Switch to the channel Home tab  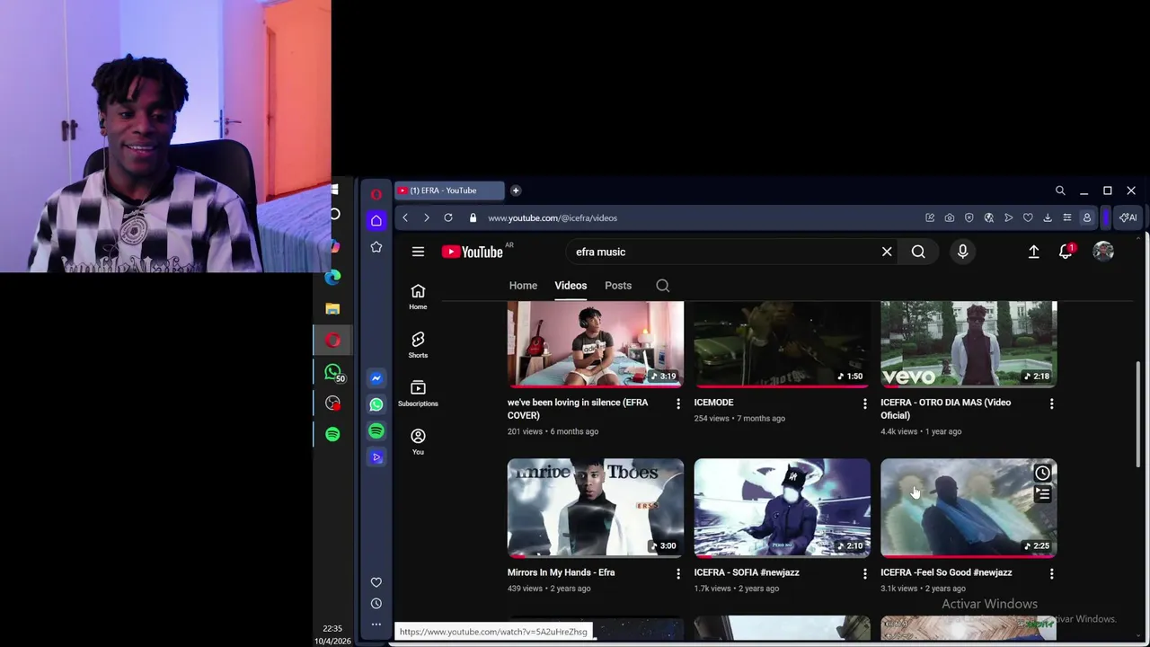(523, 286)
